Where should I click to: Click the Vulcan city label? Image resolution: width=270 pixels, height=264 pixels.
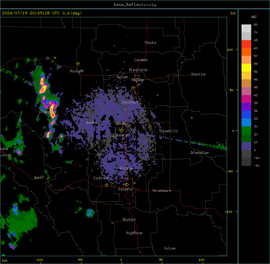pyautogui.click(x=170, y=248)
